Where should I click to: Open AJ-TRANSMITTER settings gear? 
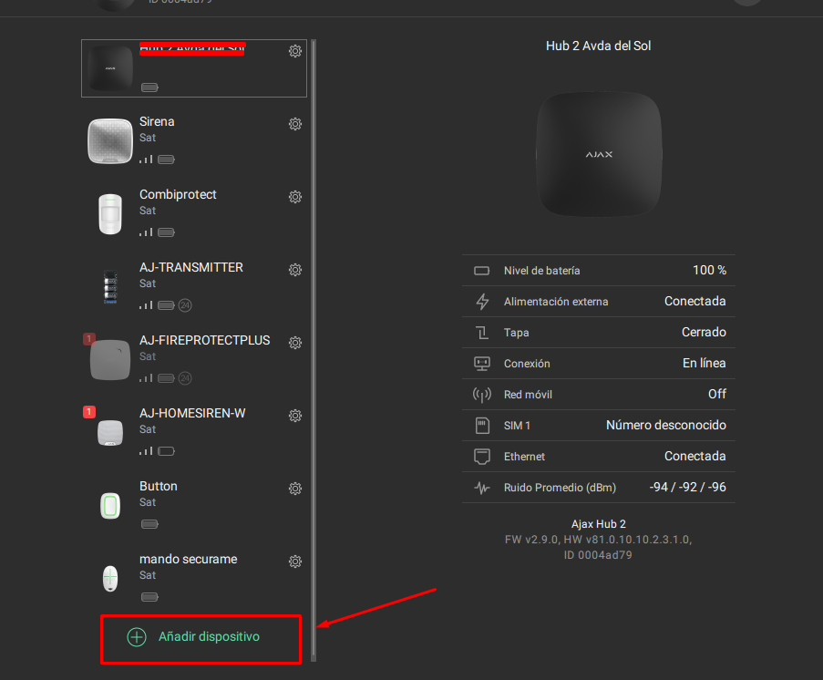tap(295, 270)
